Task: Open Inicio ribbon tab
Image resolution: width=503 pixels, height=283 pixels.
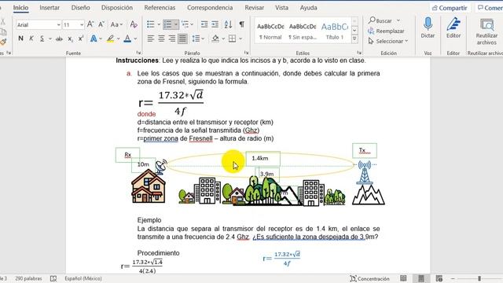Action: pyautogui.click(x=20, y=8)
